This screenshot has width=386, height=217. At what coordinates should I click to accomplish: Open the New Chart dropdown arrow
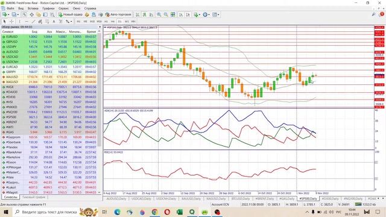pos(8,14)
